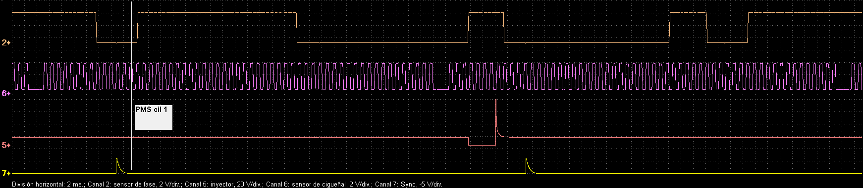The image size is (863, 188).
Task: Select the channel 7 ground marker
Action: point(6,173)
